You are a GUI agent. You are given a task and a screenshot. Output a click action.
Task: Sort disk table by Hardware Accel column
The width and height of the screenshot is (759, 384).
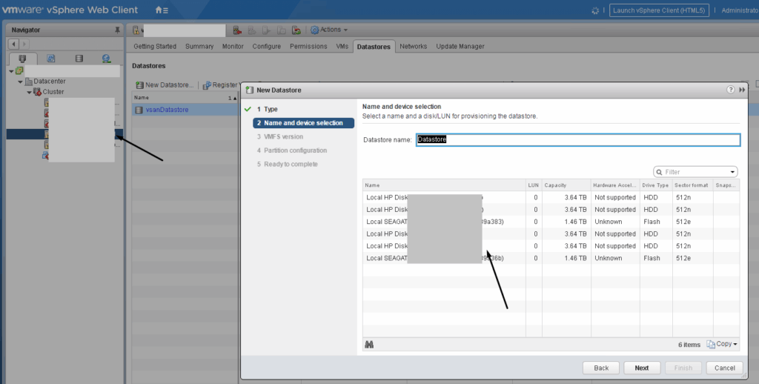615,185
